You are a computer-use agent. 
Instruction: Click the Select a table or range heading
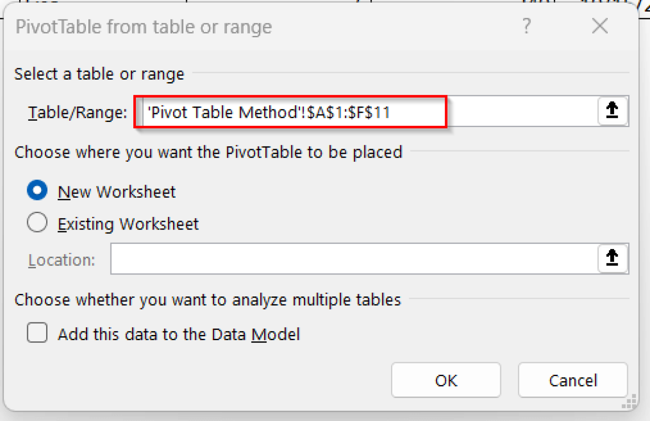(99, 74)
